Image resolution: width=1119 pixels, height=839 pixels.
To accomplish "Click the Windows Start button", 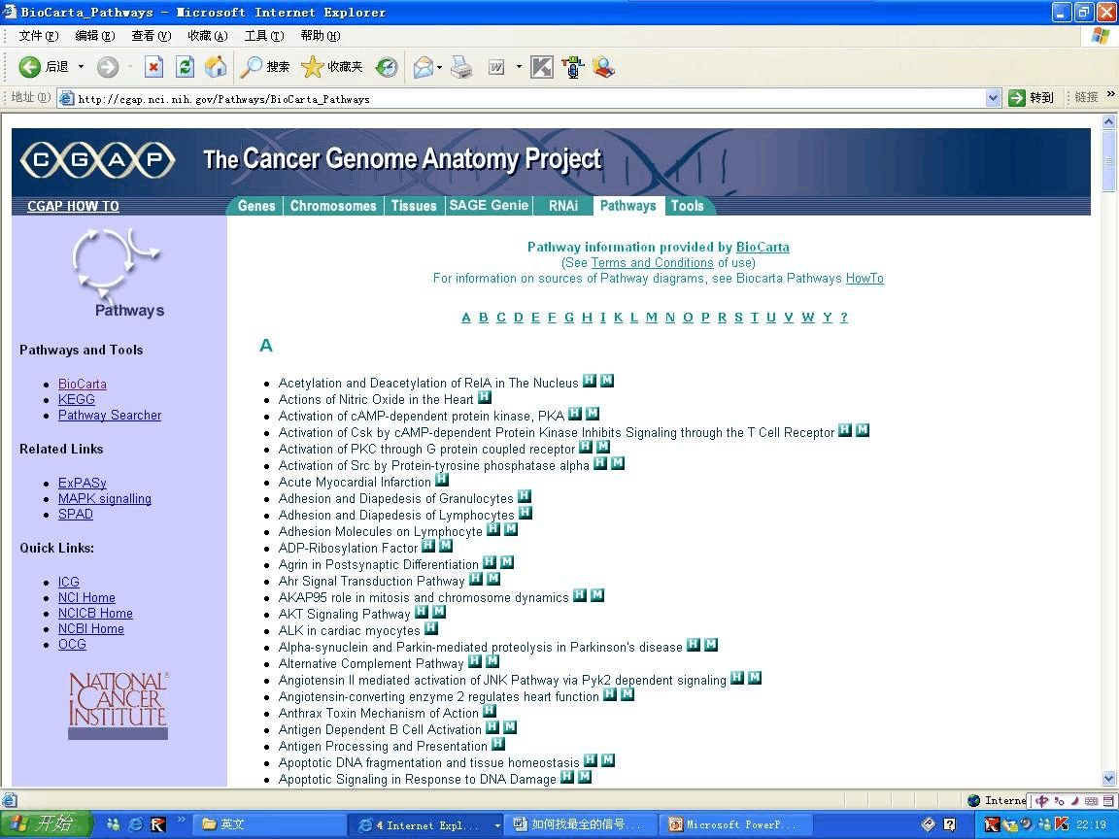I will (x=46, y=824).
